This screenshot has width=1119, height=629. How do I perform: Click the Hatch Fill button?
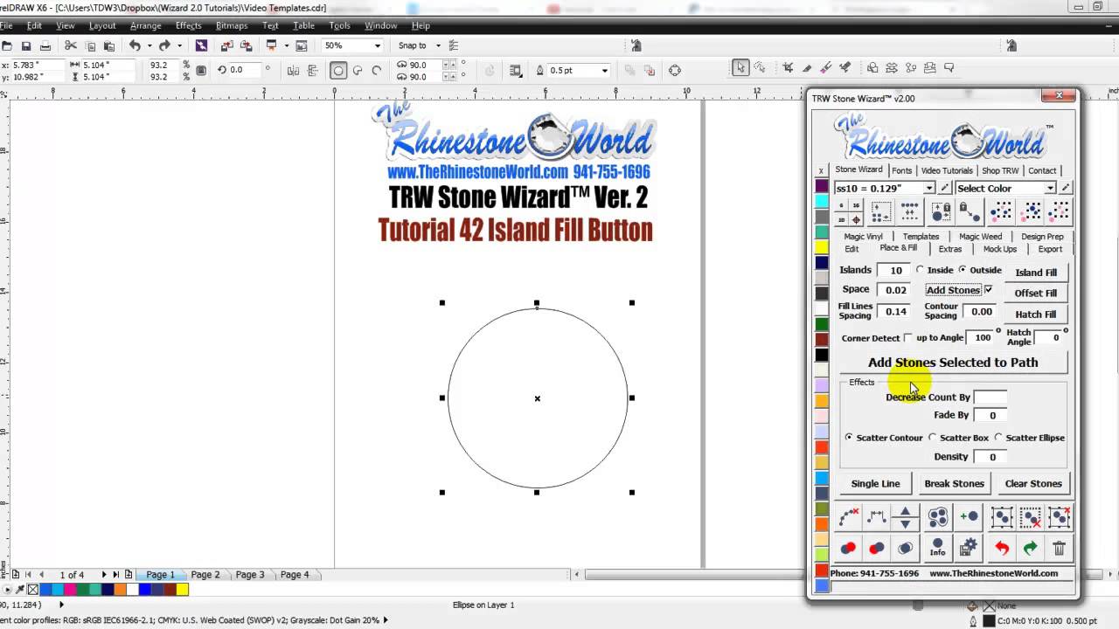click(x=1036, y=314)
